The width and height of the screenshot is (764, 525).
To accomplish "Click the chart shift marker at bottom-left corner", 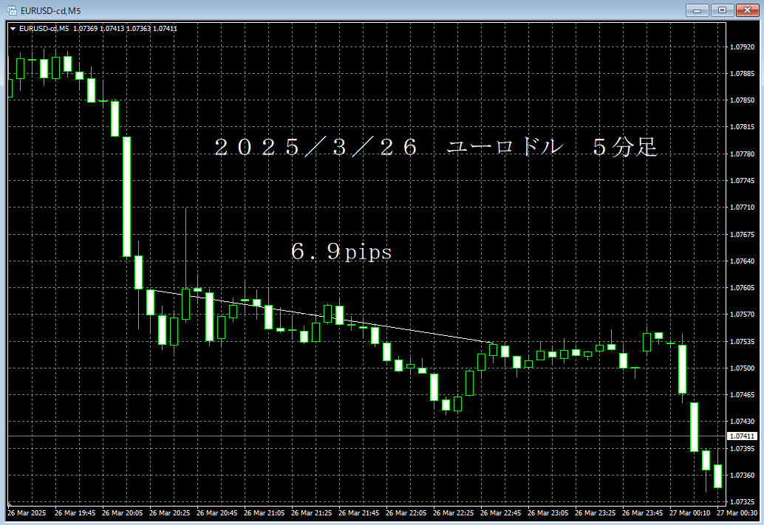I will pyautogui.click(x=10, y=503).
